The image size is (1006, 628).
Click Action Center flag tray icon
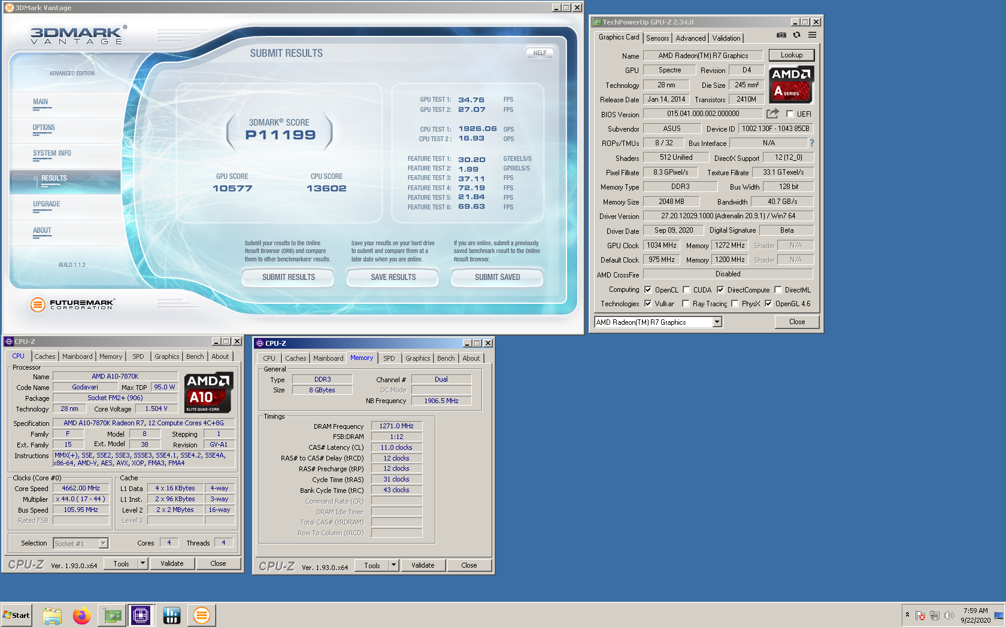click(920, 615)
